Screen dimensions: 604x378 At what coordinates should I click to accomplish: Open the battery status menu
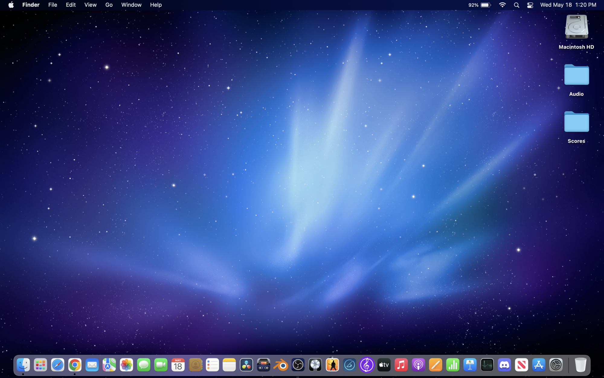pyautogui.click(x=486, y=5)
